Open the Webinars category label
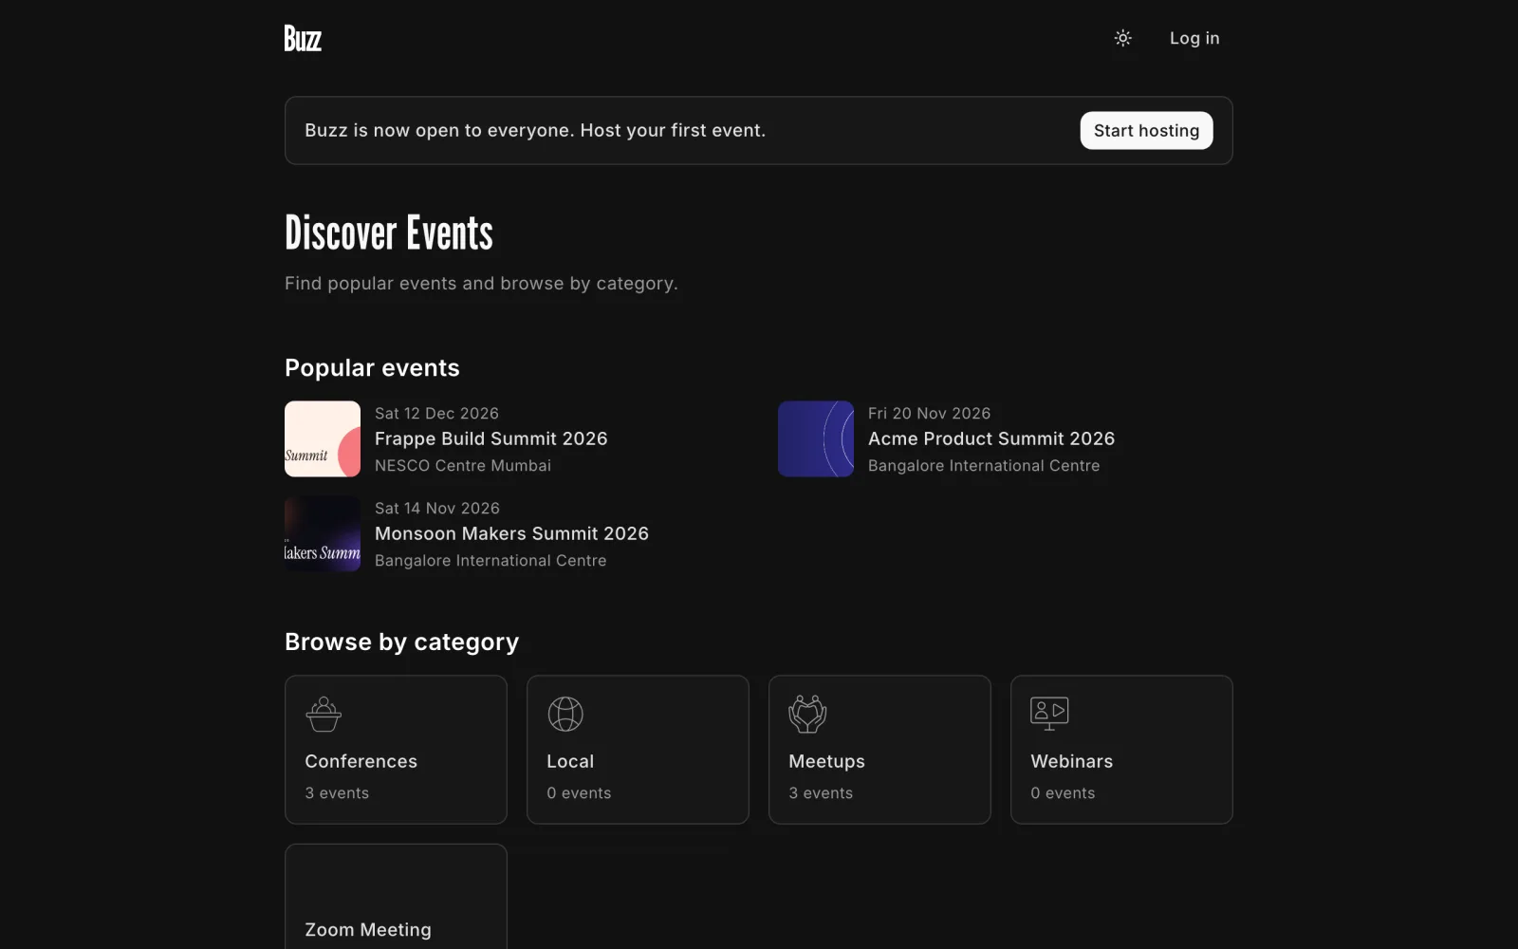 point(1071,761)
